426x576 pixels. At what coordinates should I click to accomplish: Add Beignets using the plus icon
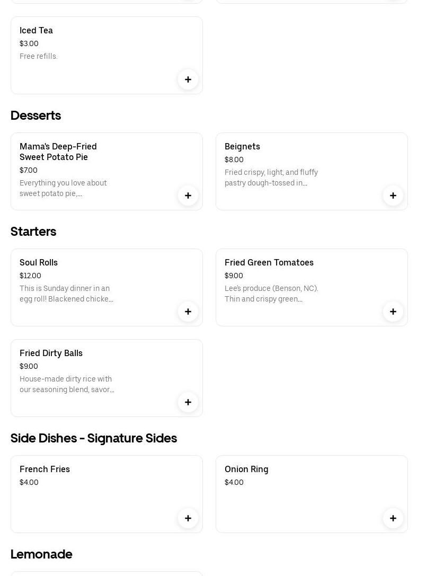click(x=393, y=196)
